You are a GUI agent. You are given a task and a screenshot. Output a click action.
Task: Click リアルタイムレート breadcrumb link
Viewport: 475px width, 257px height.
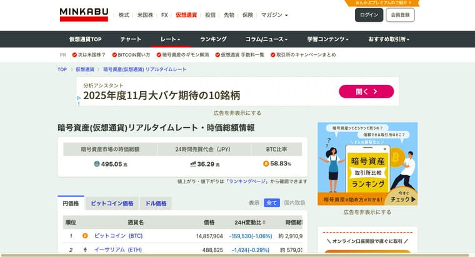click(x=144, y=69)
